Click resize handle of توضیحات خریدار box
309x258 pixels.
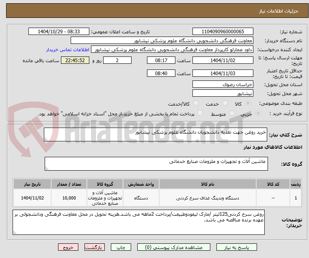(15, 232)
